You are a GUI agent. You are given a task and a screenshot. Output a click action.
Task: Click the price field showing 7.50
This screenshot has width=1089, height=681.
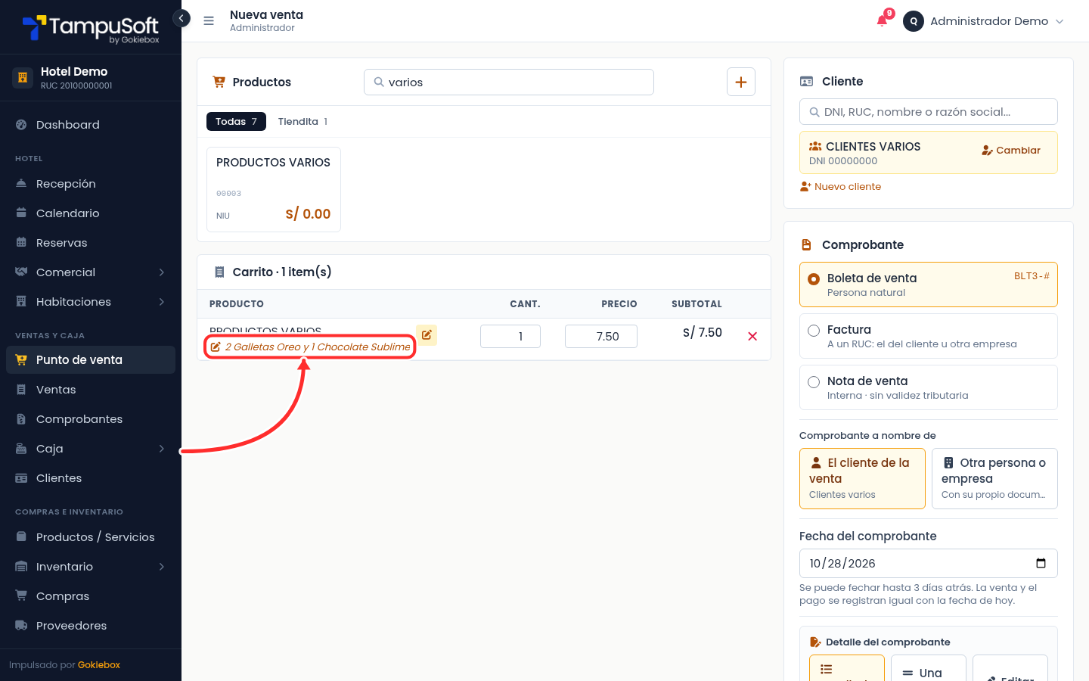(601, 337)
